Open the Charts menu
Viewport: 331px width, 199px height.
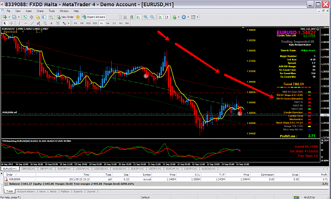(x=40, y=11)
